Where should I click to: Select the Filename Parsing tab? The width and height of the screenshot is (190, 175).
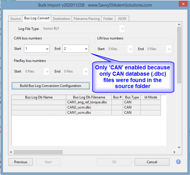pos(86,19)
